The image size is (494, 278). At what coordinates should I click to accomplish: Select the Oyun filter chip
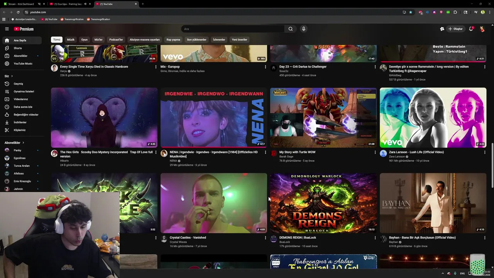point(84,40)
